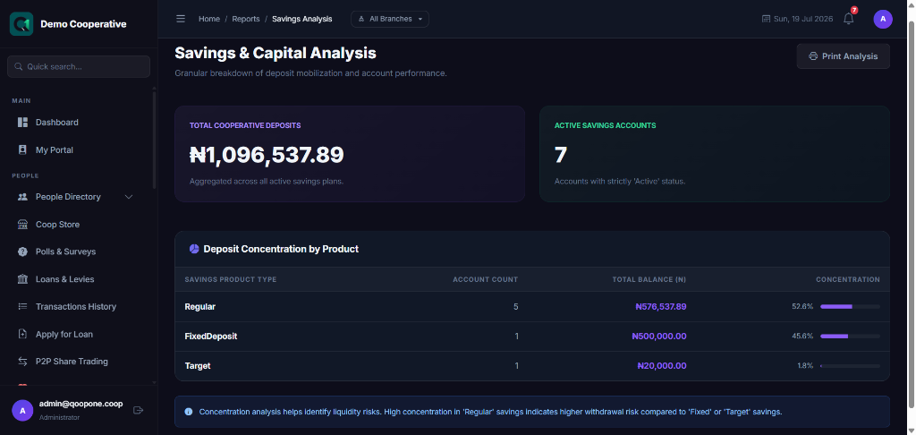Click the 45.6% concentration value

pyautogui.click(x=802, y=337)
